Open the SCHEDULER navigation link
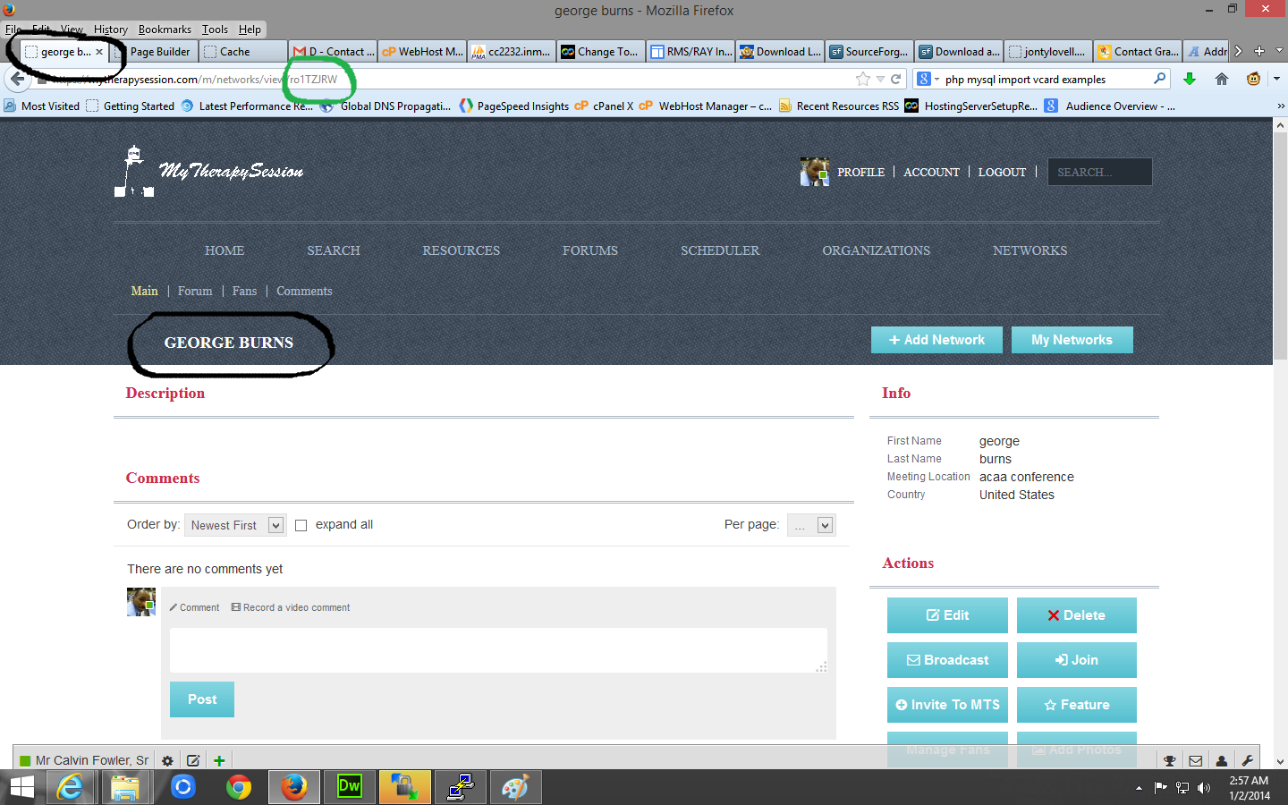The image size is (1288, 805). tap(720, 250)
